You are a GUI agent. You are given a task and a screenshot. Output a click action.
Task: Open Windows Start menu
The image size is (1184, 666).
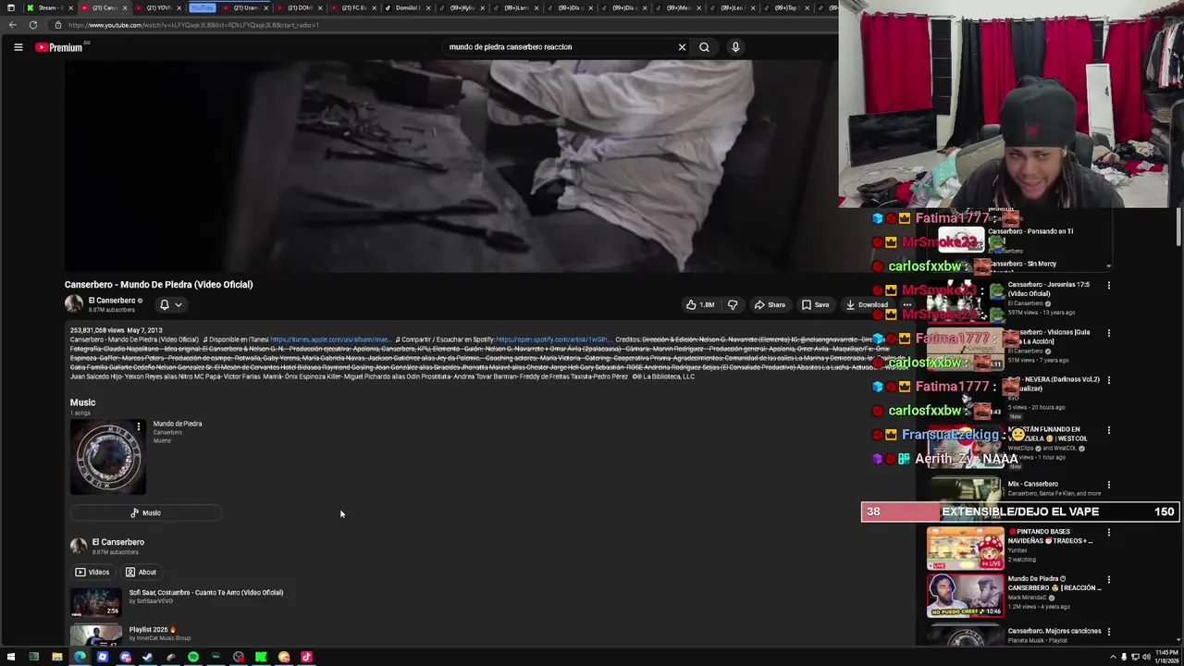11,658
